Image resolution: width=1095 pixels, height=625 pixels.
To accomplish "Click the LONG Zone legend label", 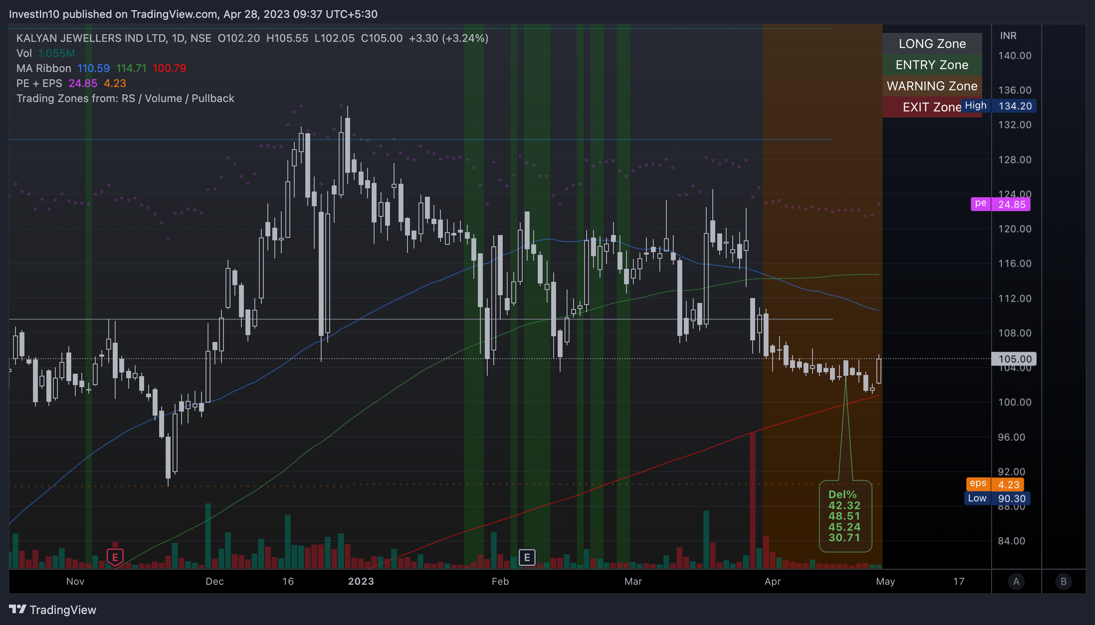I will (x=932, y=44).
